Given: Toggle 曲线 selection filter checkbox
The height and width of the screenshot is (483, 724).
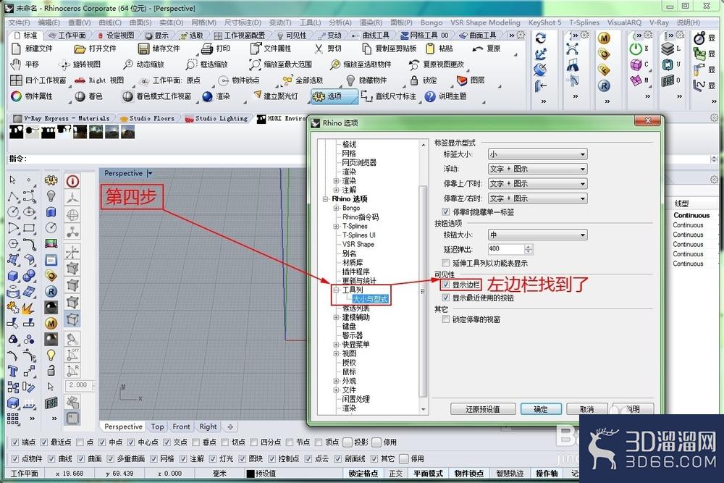Looking at the screenshot, I should (51, 458).
